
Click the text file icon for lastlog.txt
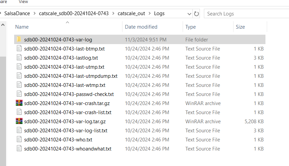[x=19, y=58]
